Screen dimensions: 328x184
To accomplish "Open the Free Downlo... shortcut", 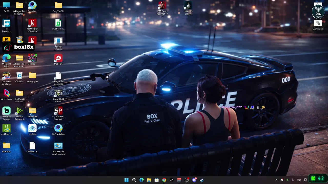I will 6,26.
